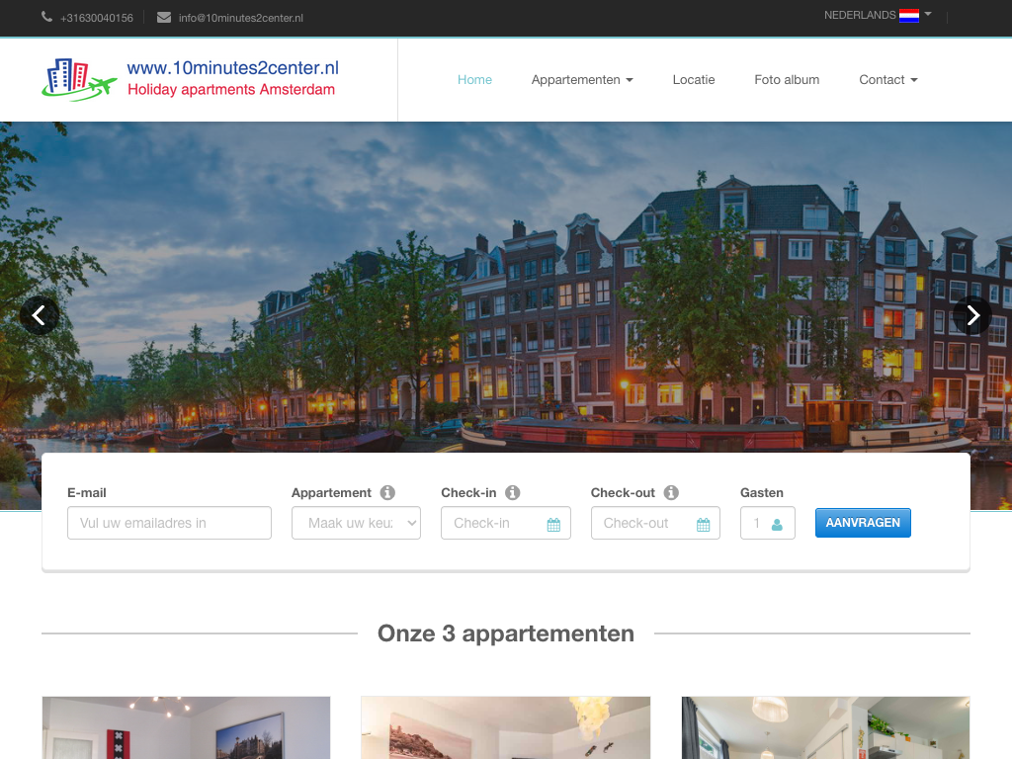
Task: Open the 'Maak uw keuze' apartment select
Action: 356,523
